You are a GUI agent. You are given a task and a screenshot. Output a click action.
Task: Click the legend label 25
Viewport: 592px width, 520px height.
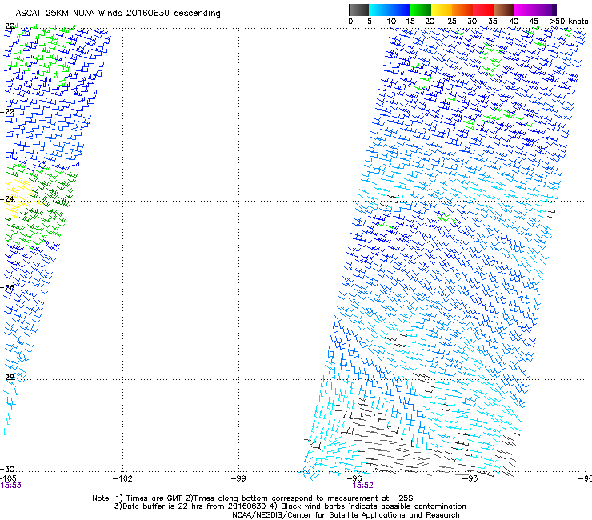click(x=452, y=22)
